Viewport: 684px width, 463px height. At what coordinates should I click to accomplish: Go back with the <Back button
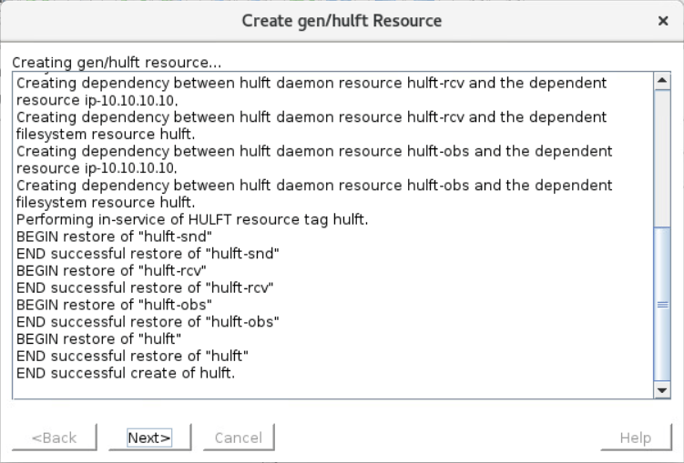55,438
